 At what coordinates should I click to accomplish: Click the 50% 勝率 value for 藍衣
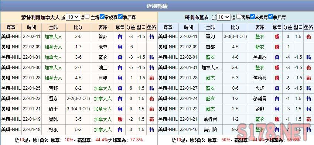(x=226, y=140)
